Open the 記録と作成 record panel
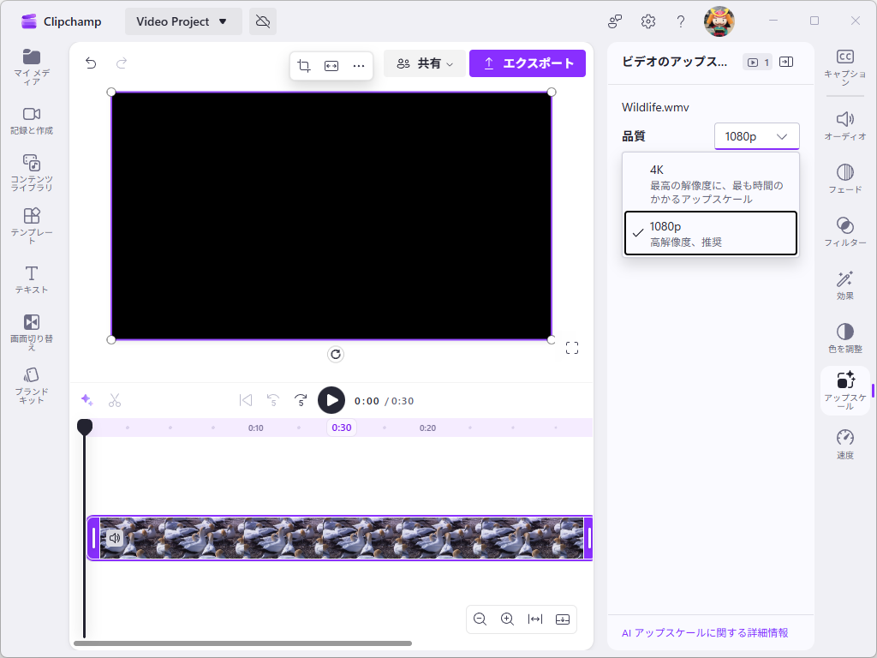Screen dimensions: 877x658 32,121
